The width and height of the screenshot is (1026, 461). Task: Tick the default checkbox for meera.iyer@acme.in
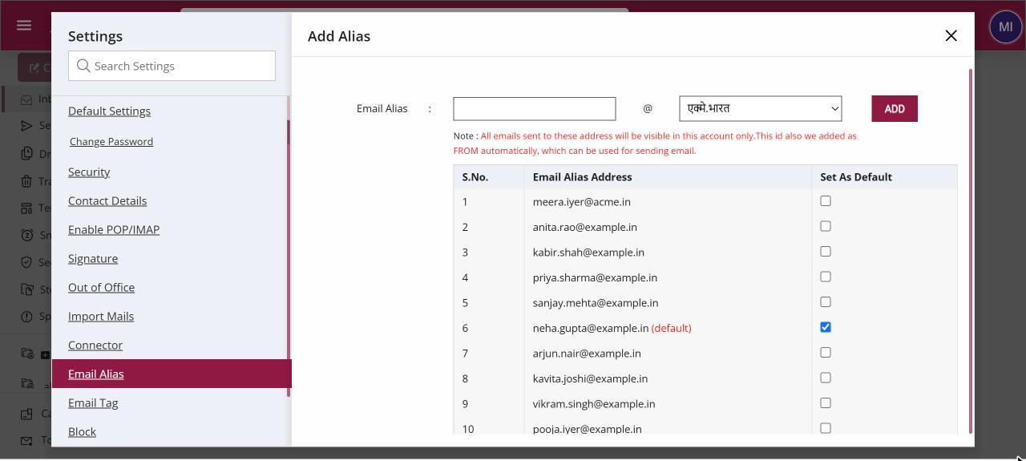[826, 201]
